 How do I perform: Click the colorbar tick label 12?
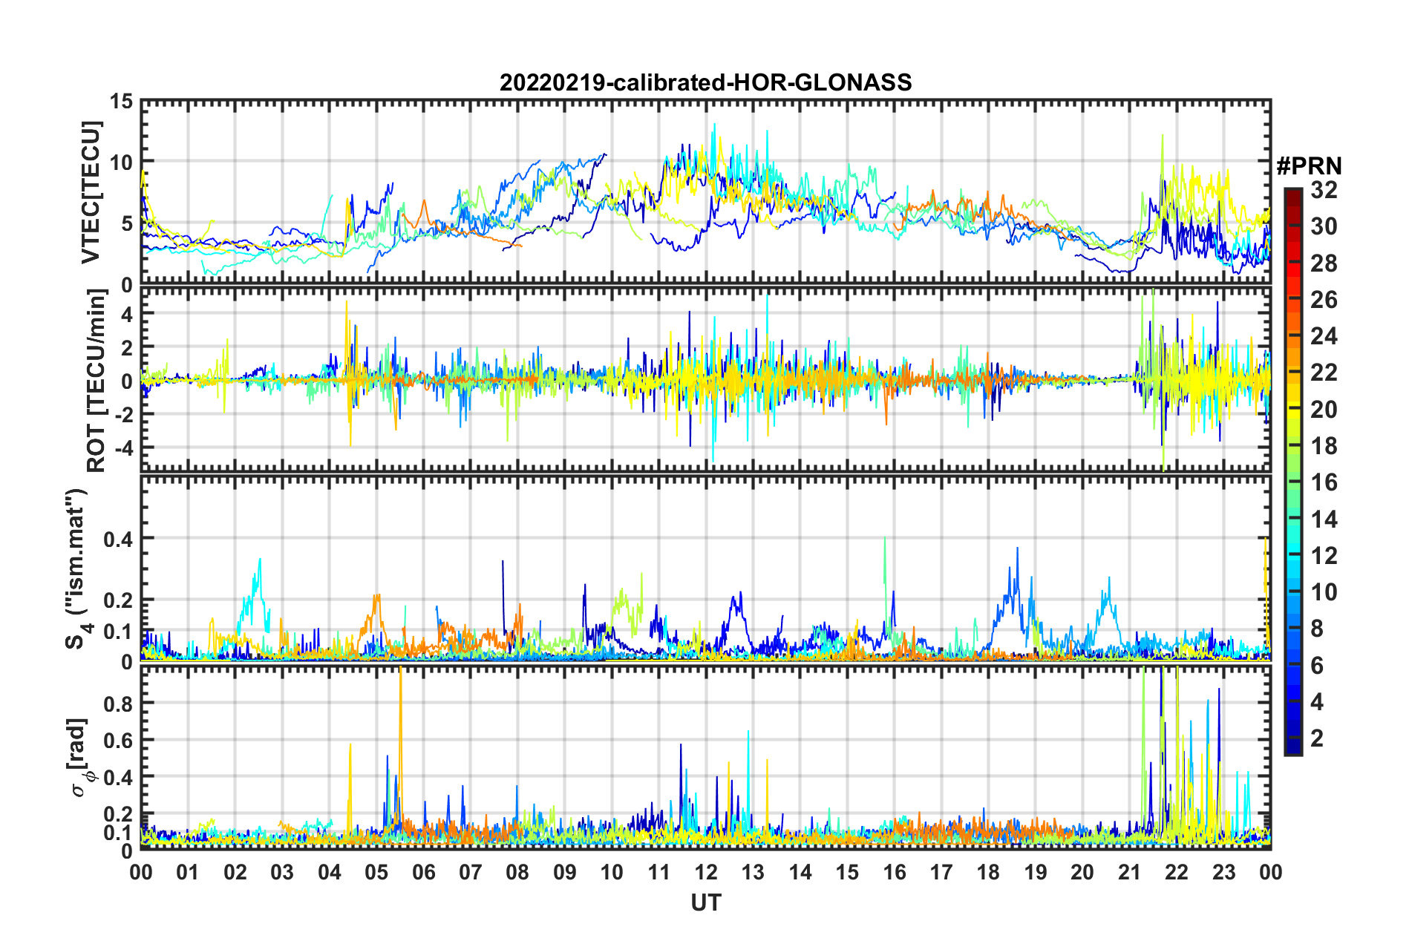click(1324, 555)
